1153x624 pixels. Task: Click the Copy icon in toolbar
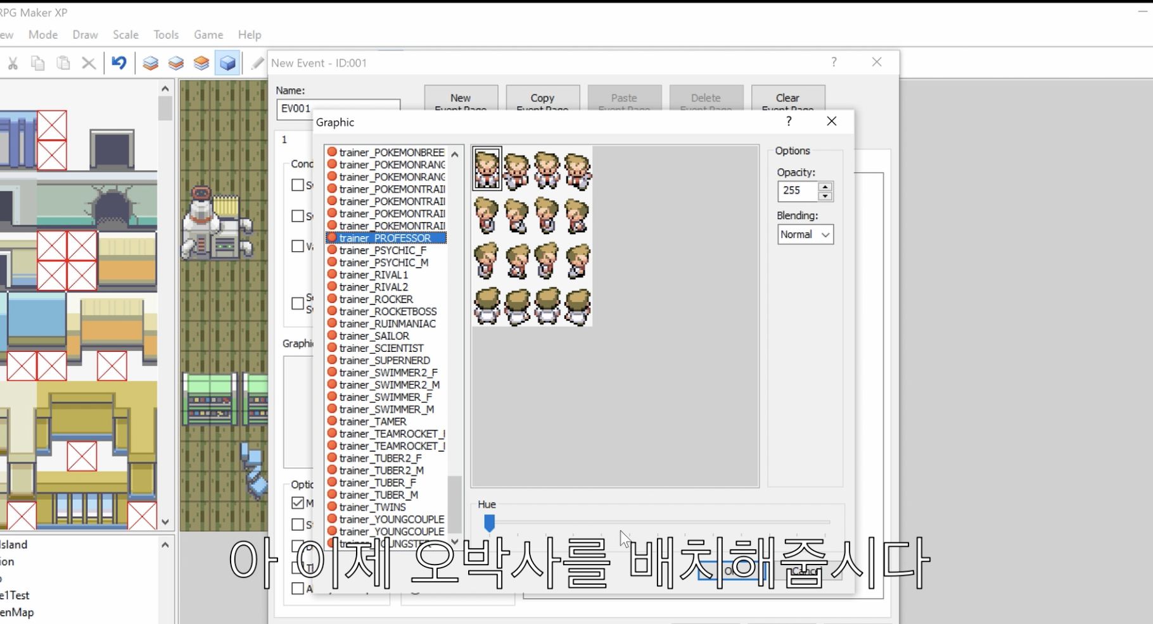click(x=38, y=63)
